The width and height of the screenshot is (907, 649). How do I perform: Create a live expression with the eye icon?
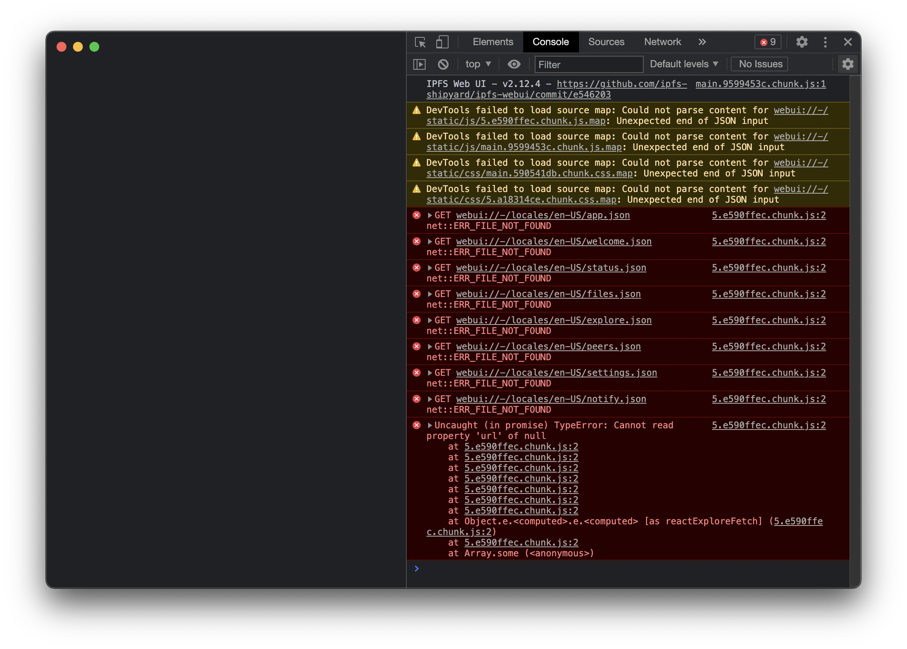click(514, 64)
